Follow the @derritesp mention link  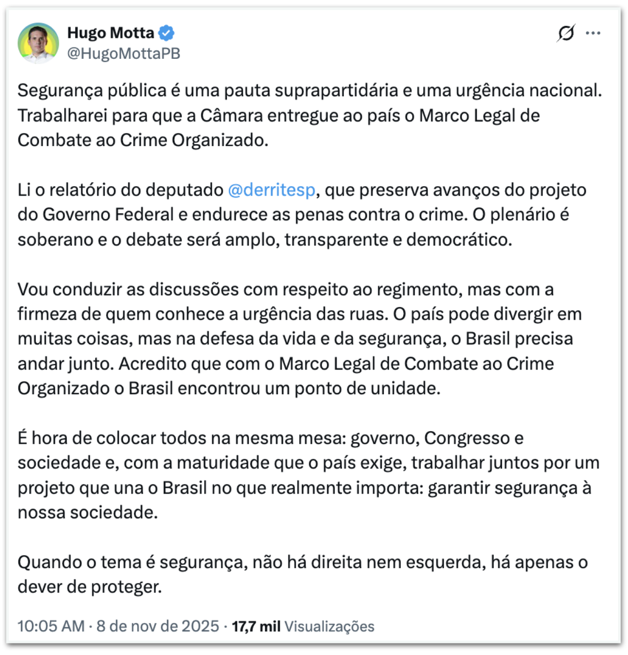coord(271,190)
